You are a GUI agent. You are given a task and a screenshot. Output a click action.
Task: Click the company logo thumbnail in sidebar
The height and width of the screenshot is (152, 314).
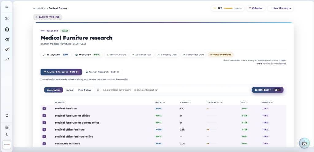(7, 145)
